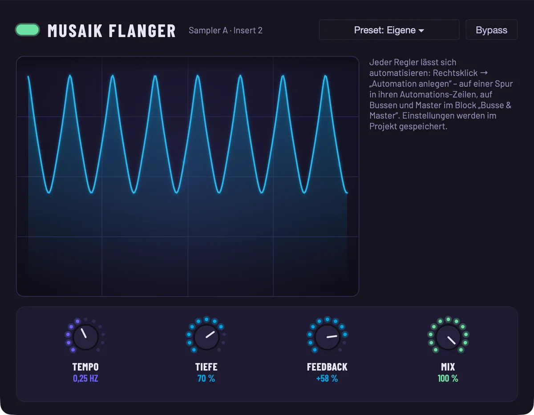Image resolution: width=534 pixels, height=415 pixels.
Task: Click the Sampler A · Insert 2 text
Action: pyautogui.click(x=226, y=30)
